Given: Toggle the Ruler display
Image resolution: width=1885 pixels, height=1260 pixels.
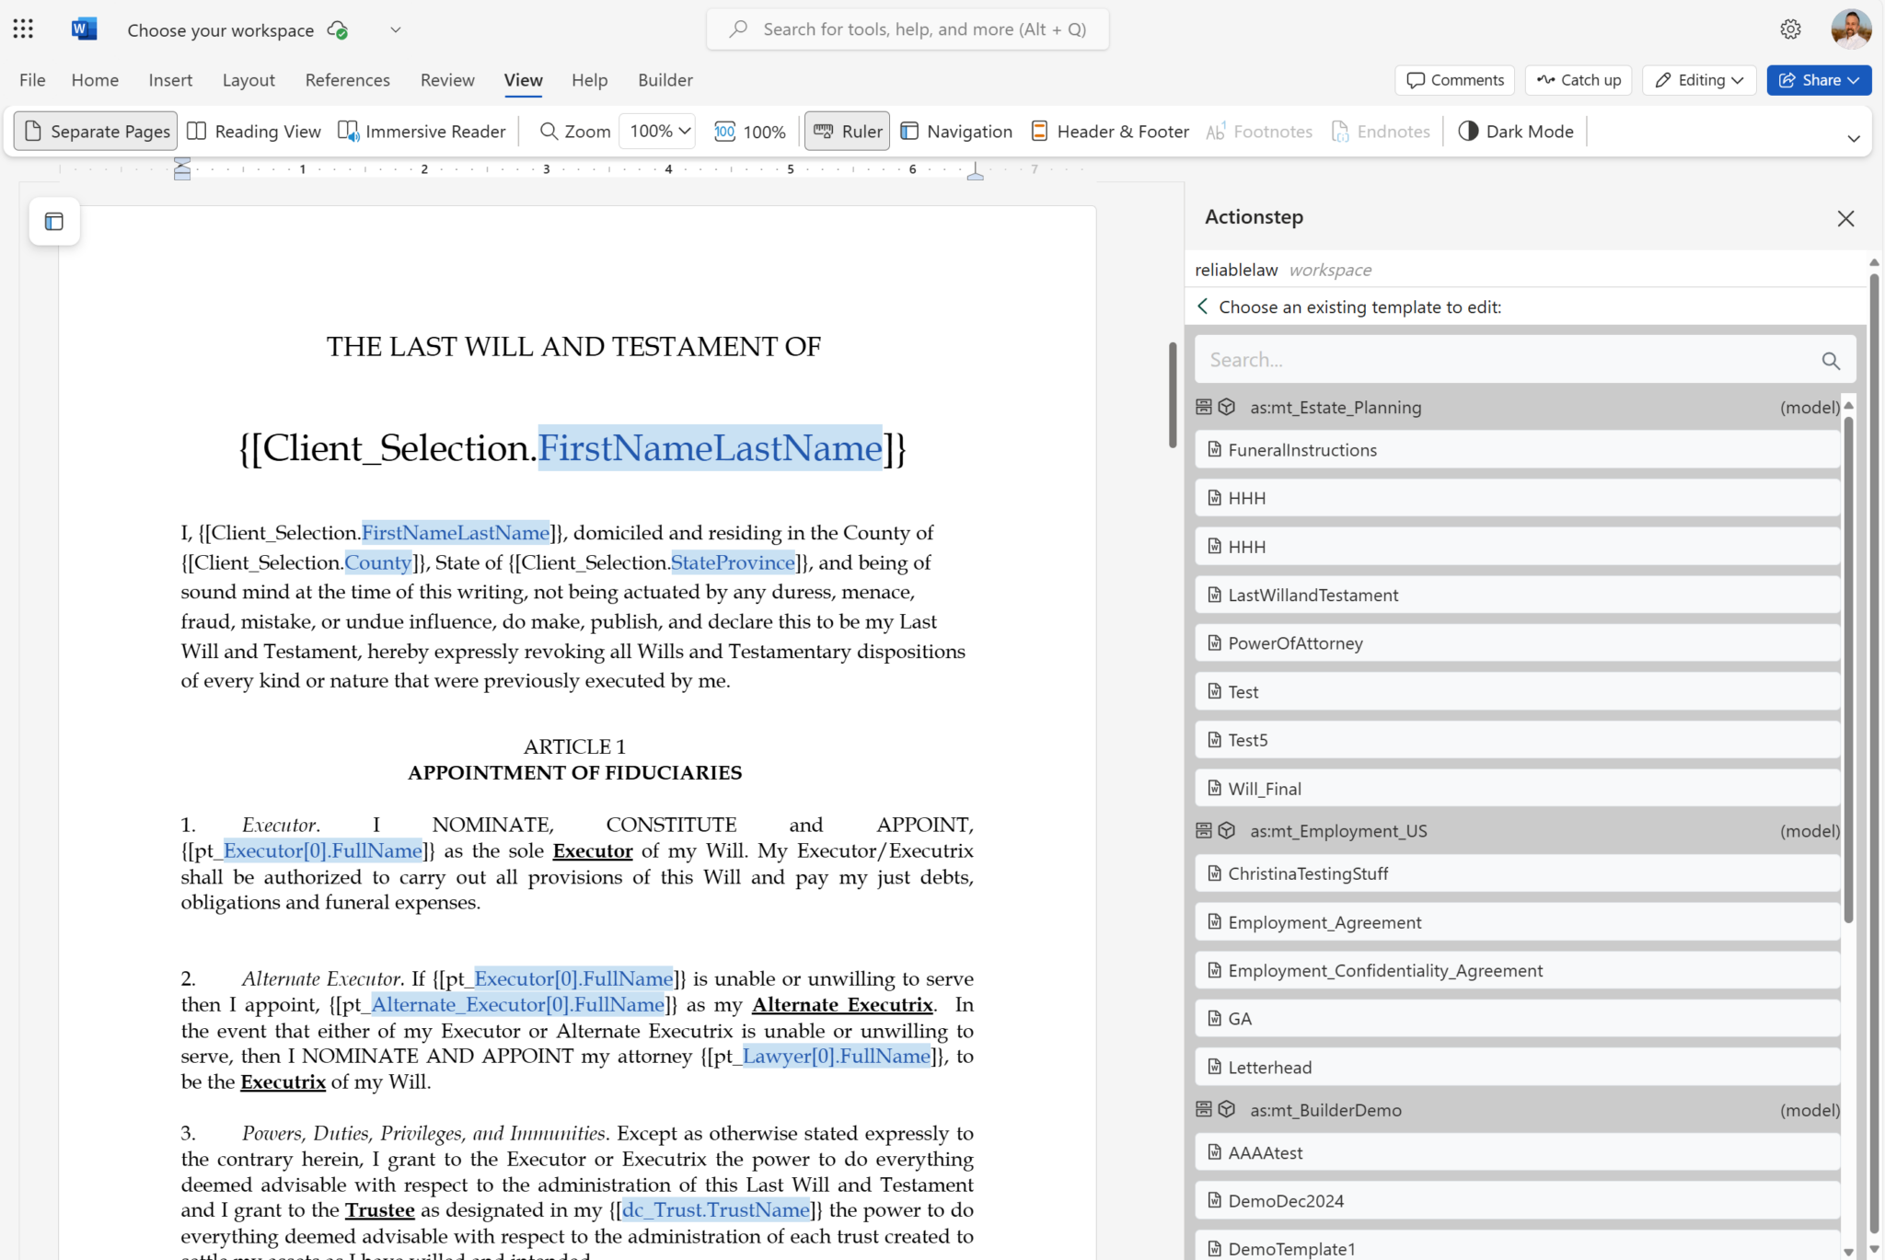Looking at the screenshot, I should [x=848, y=132].
